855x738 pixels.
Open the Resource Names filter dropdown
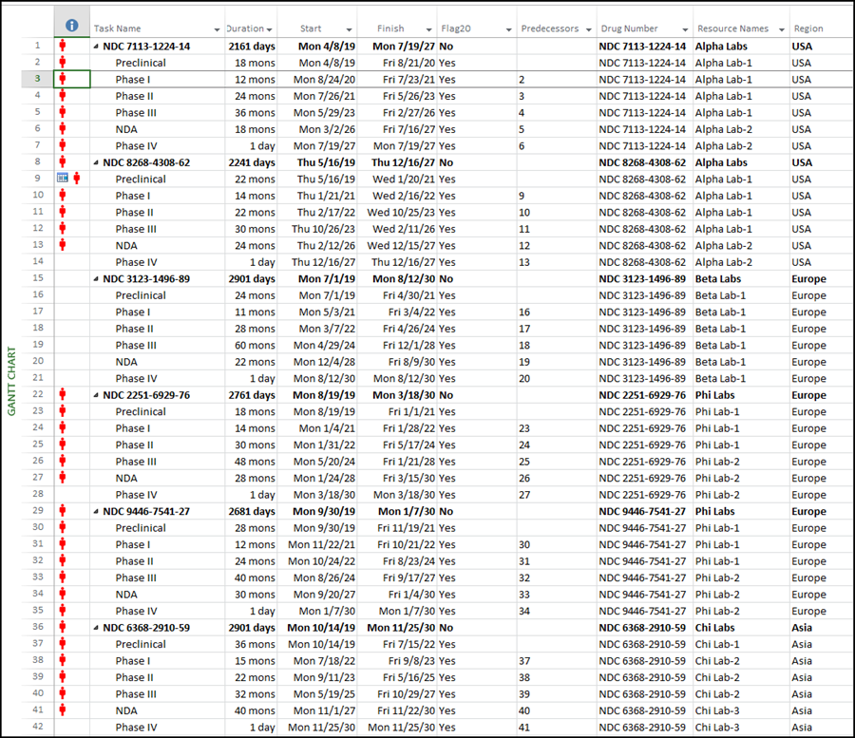(780, 28)
